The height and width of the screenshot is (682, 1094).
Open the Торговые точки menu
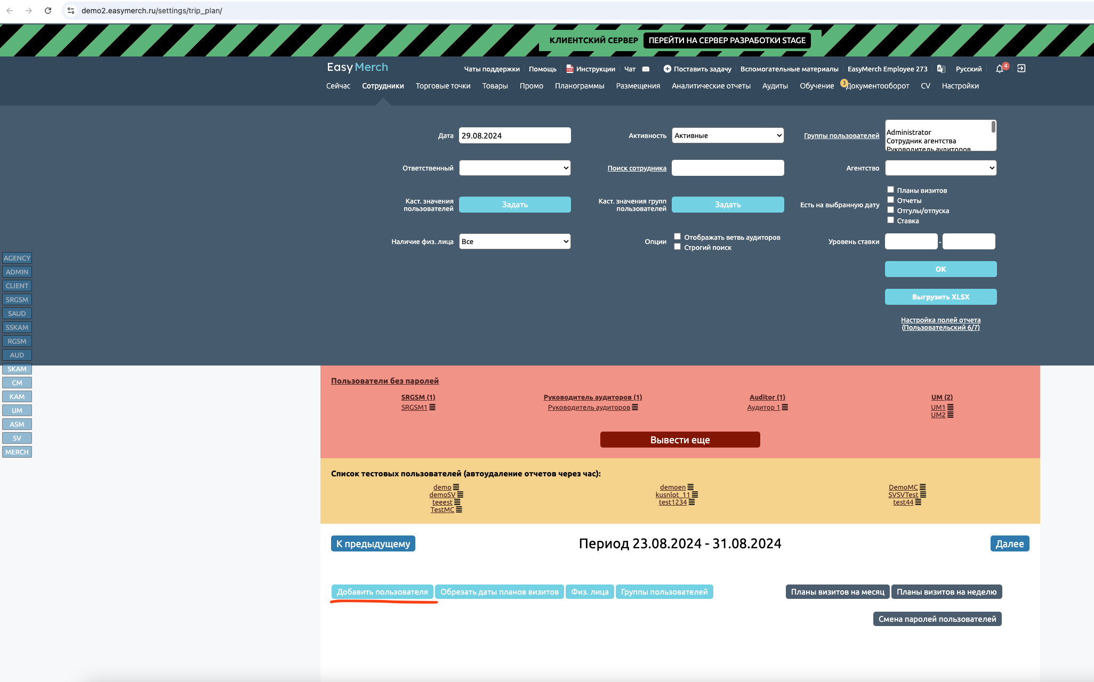[443, 86]
